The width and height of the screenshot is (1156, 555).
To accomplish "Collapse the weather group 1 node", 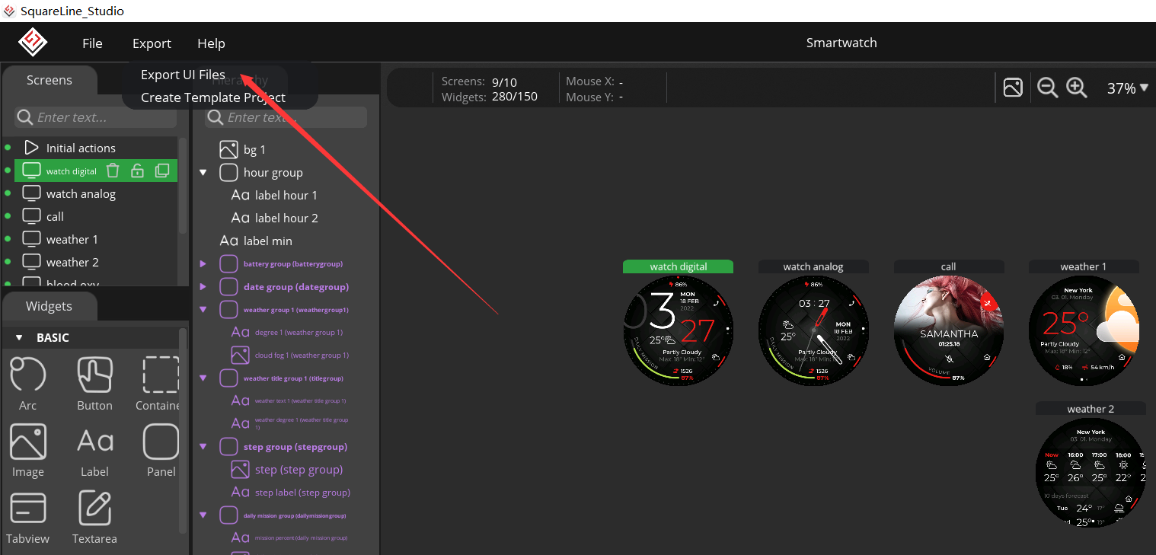I will 203,309.
